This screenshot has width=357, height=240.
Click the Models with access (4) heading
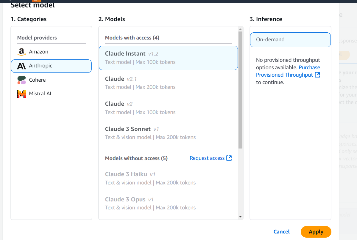point(132,38)
